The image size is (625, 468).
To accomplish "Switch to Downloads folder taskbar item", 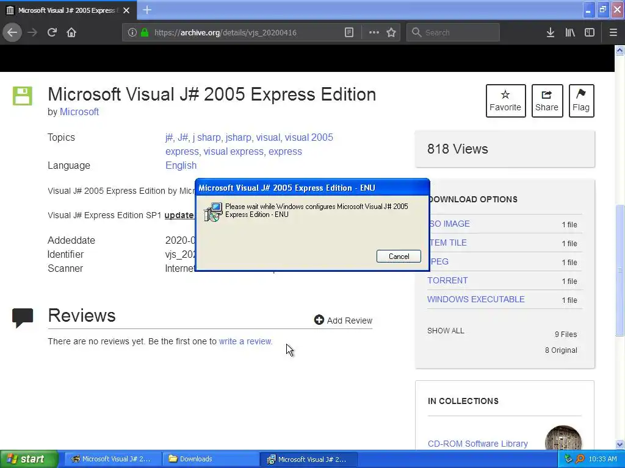I will click(x=211, y=459).
